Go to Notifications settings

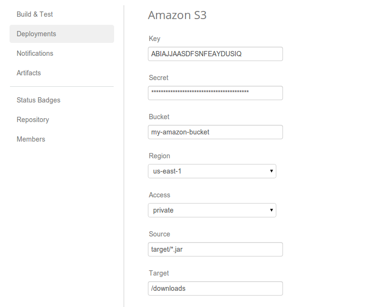pos(35,53)
